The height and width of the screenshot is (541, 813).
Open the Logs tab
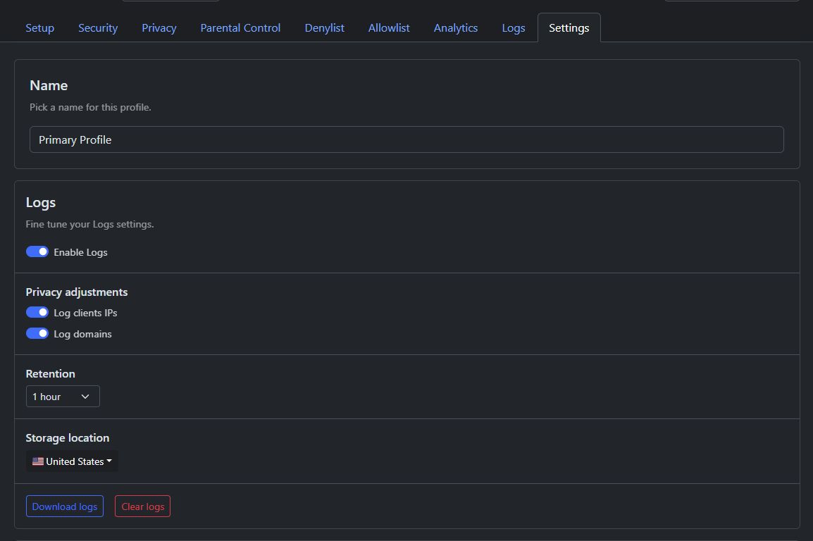pos(514,28)
